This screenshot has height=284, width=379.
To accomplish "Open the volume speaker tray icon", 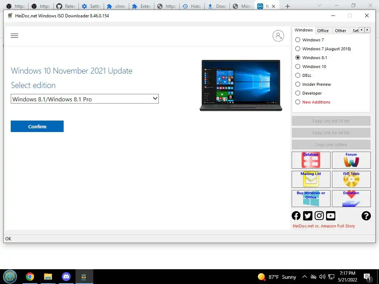I will pos(322,277).
